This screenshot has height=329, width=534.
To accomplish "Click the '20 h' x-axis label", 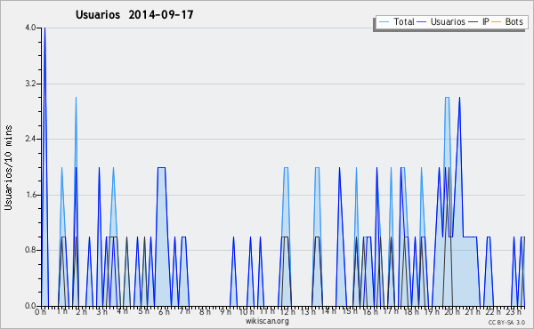I will click(451, 311).
